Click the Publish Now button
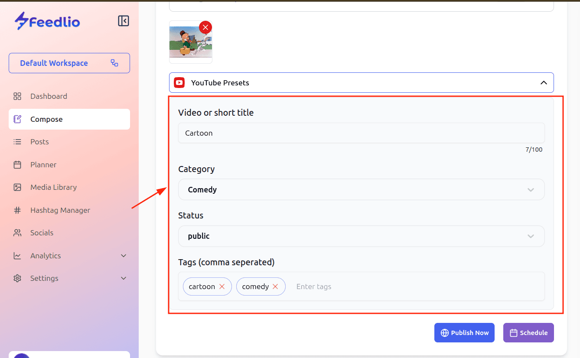Screen dimensions: 580x358 (x=464, y=333)
